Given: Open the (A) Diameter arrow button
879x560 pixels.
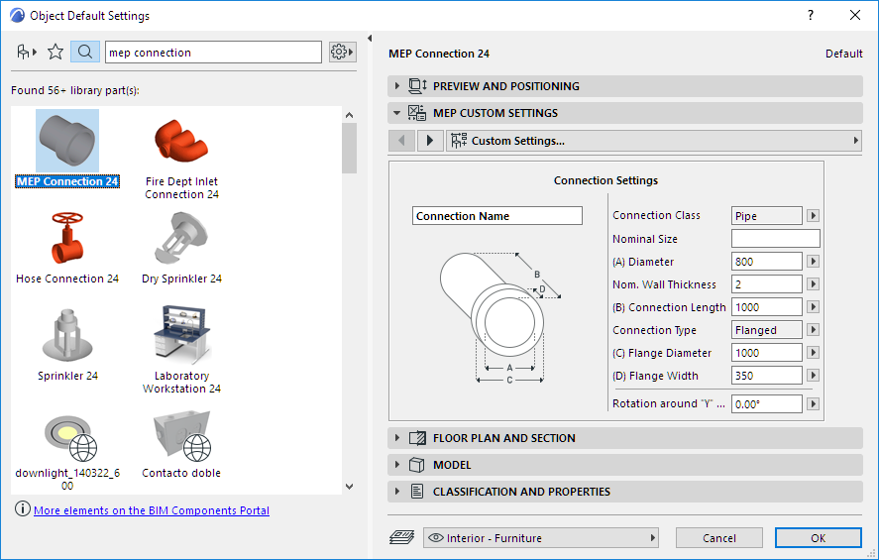Looking at the screenshot, I should [x=813, y=262].
